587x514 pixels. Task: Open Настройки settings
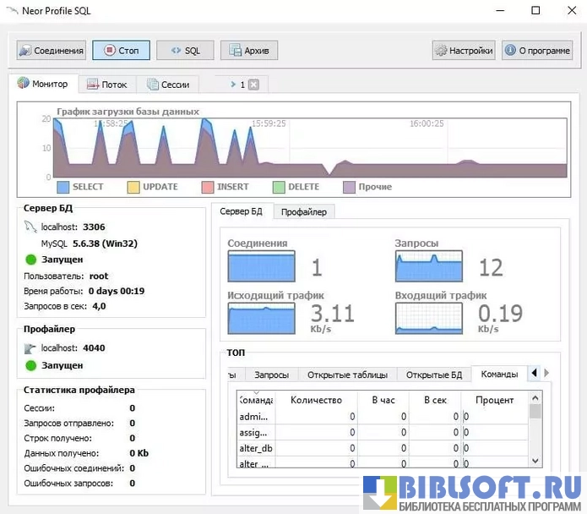[463, 51]
